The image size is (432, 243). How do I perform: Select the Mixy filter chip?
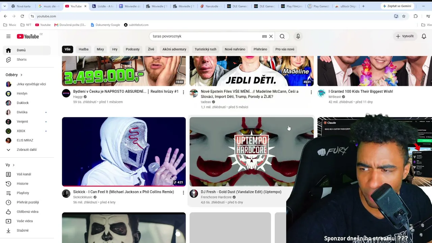(100, 49)
